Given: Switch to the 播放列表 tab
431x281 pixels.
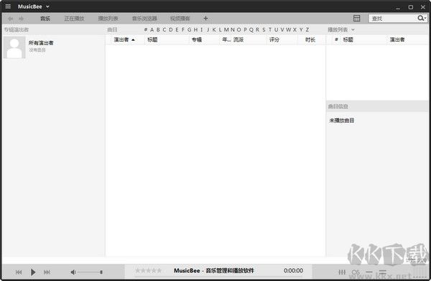Looking at the screenshot, I should click(108, 19).
